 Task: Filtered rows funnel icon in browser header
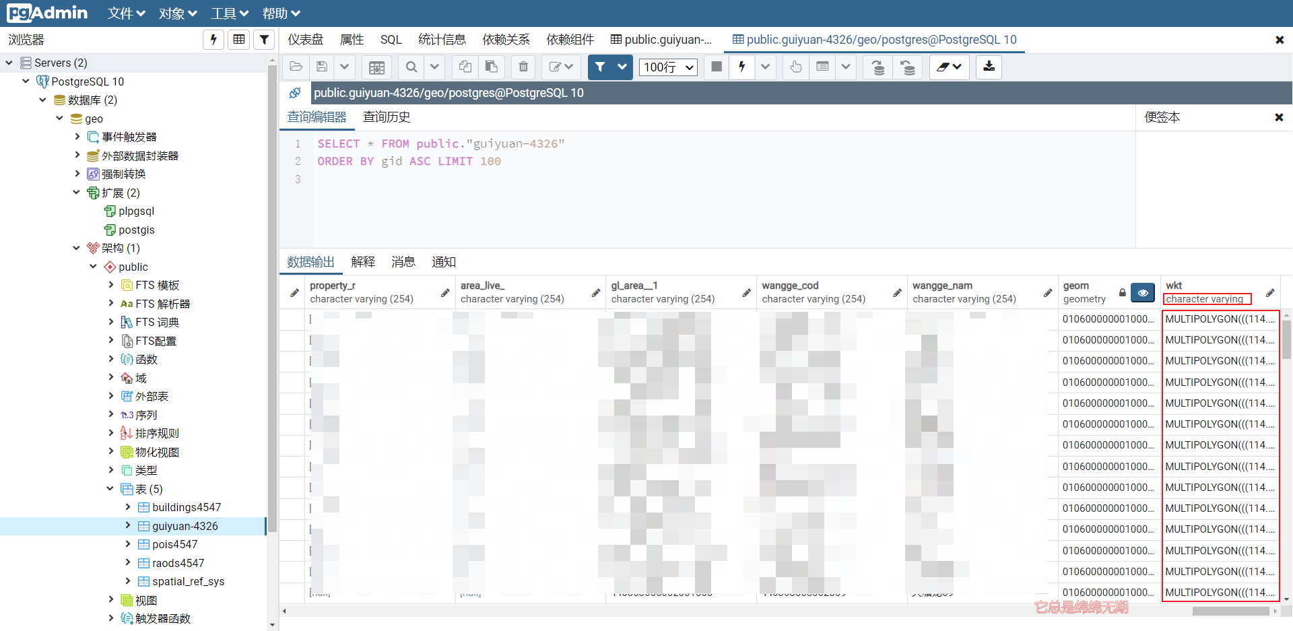(x=265, y=40)
